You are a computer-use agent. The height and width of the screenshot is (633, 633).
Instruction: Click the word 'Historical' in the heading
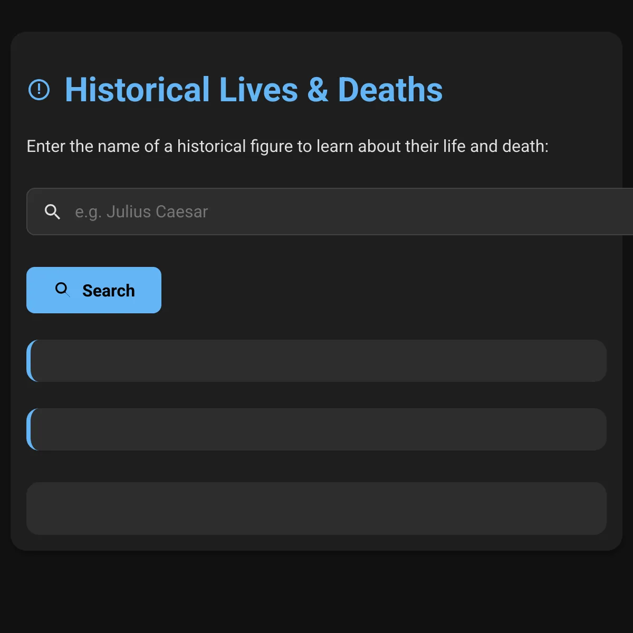click(x=138, y=90)
